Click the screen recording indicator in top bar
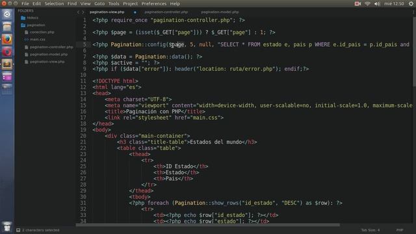The width and height of the screenshot is (416, 234). [357, 4]
